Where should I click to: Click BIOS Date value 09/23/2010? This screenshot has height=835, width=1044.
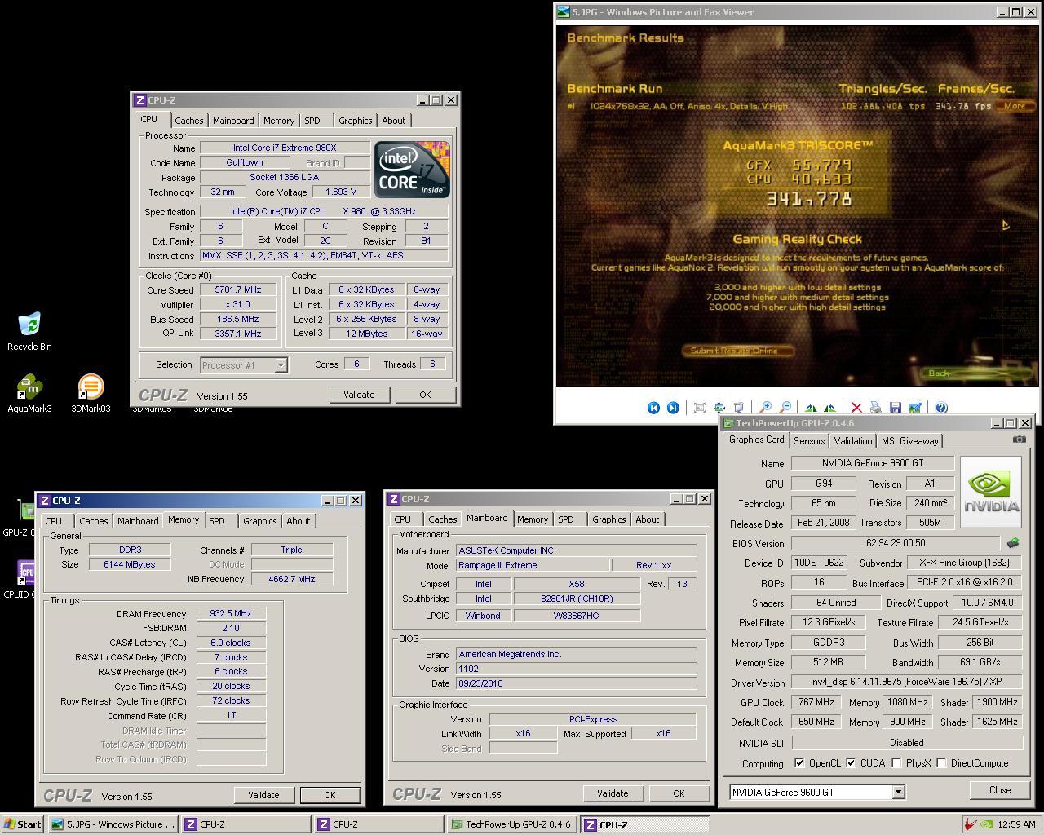[576, 683]
